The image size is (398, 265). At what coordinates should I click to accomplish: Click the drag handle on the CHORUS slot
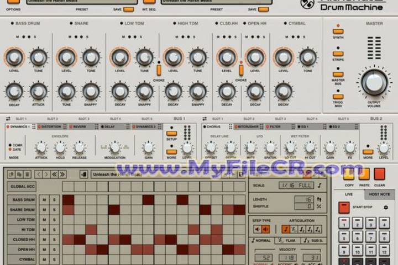[231, 126]
